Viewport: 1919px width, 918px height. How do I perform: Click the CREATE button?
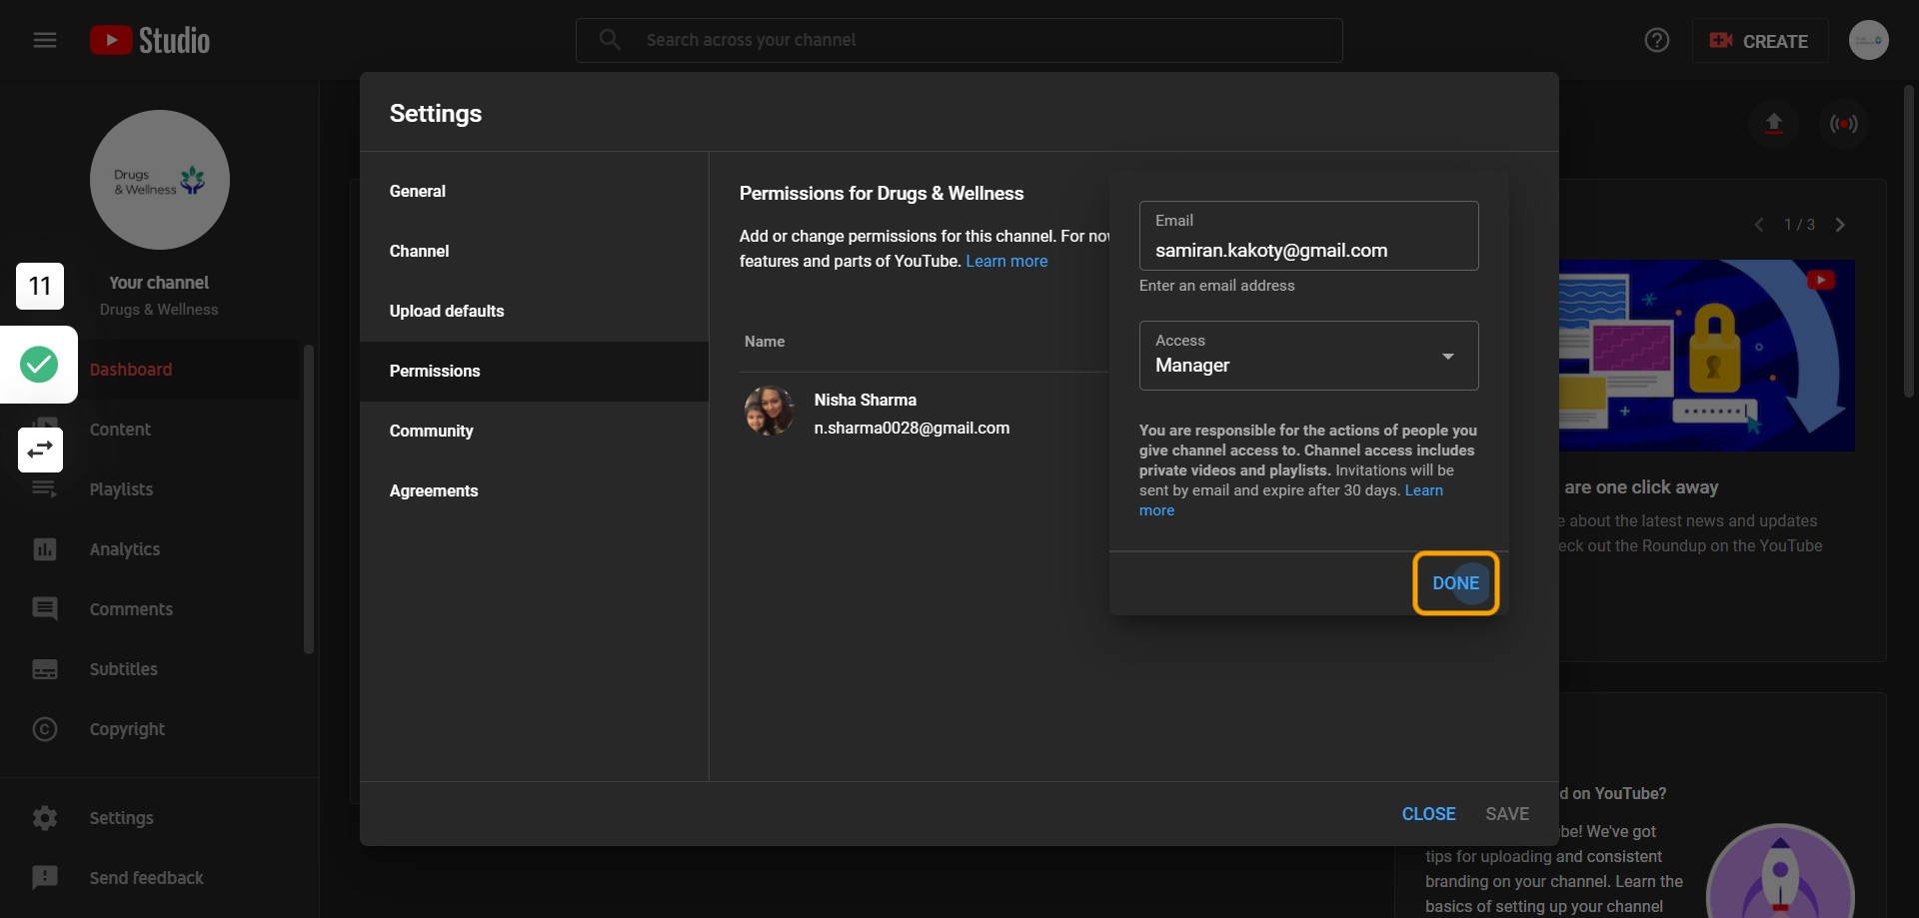[1760, 41]
